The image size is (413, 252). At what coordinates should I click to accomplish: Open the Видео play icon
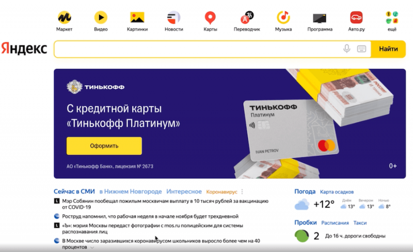[x=101, y=18]
